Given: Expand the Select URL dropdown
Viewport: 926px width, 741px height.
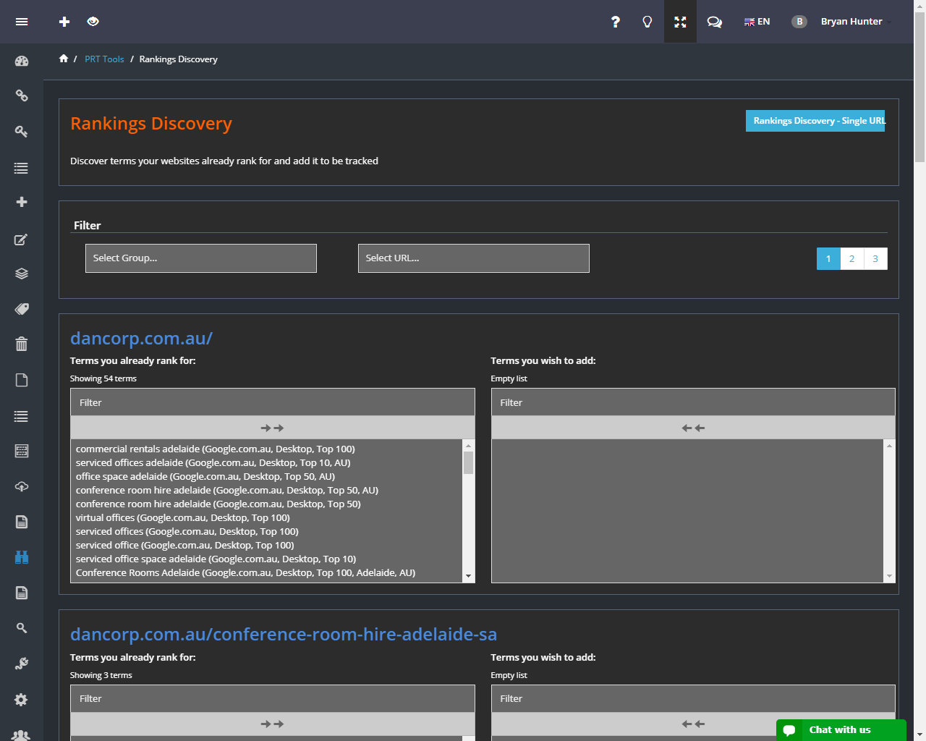Looking at the screenshot, I should tap(474, 258).
